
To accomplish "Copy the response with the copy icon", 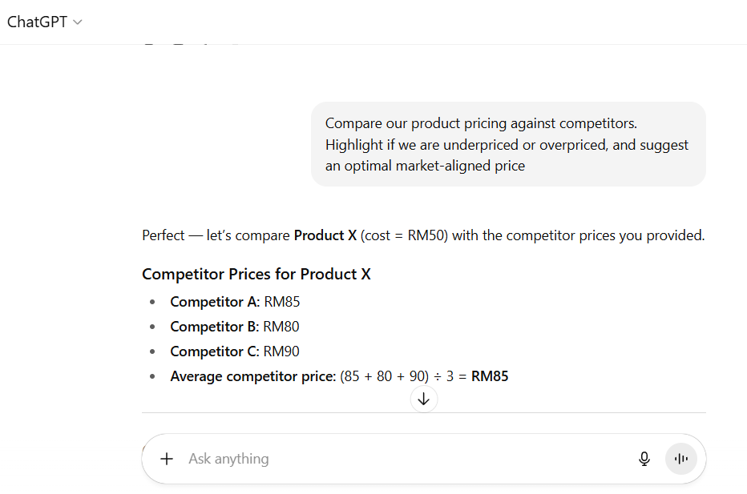I will click(x=149, y=38).
